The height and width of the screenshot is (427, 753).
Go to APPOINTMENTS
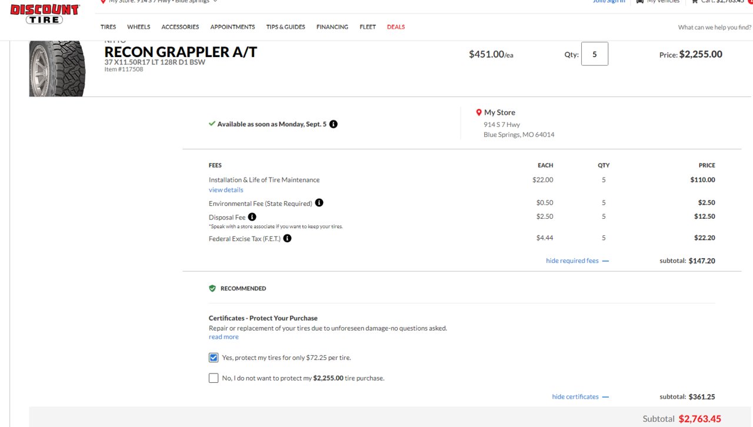[232, 27]
